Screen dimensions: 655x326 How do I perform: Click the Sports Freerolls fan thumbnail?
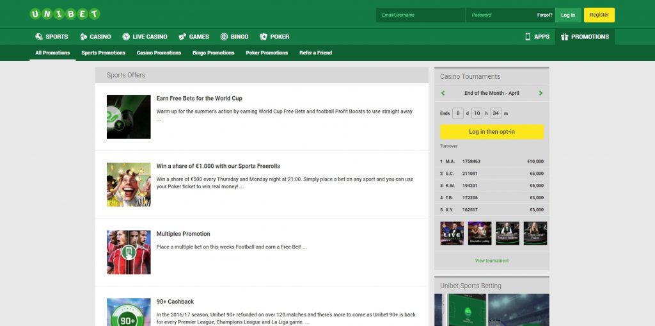129,184
